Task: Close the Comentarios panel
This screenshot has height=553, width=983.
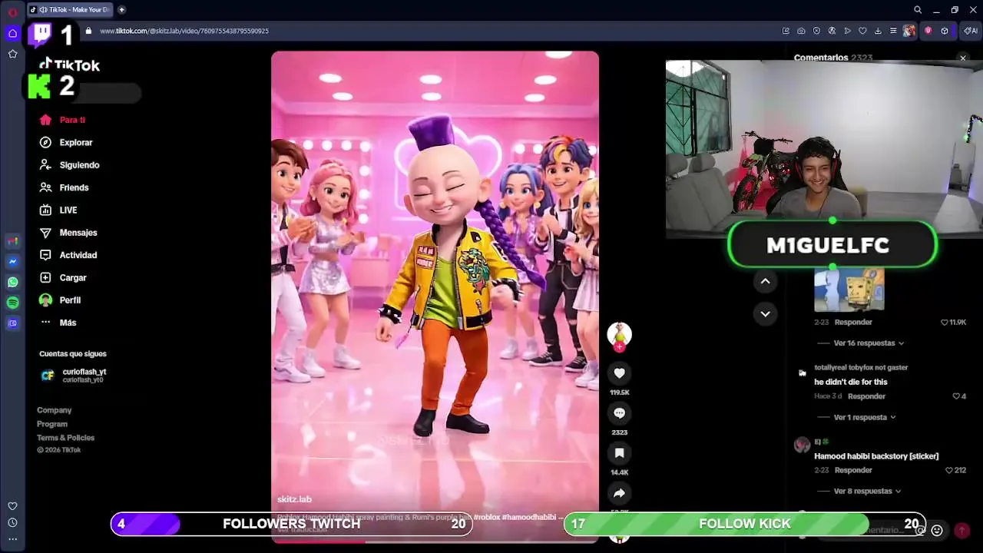Action: [963, 58]
